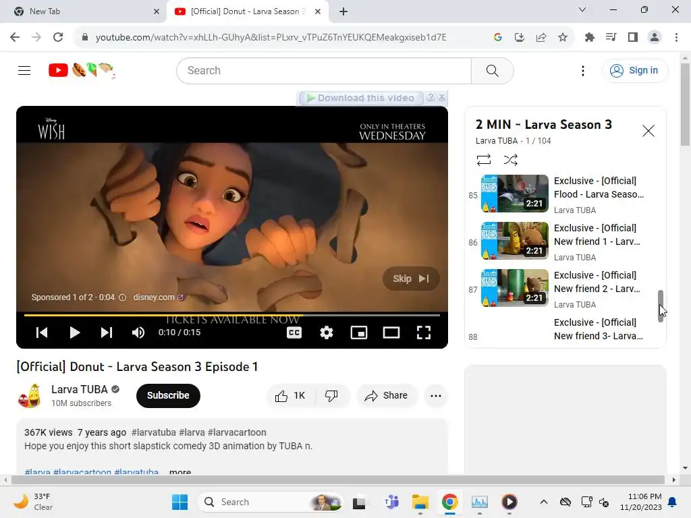Play the video
The height and width of the screenshot is (518, 691).
point(74,333)
